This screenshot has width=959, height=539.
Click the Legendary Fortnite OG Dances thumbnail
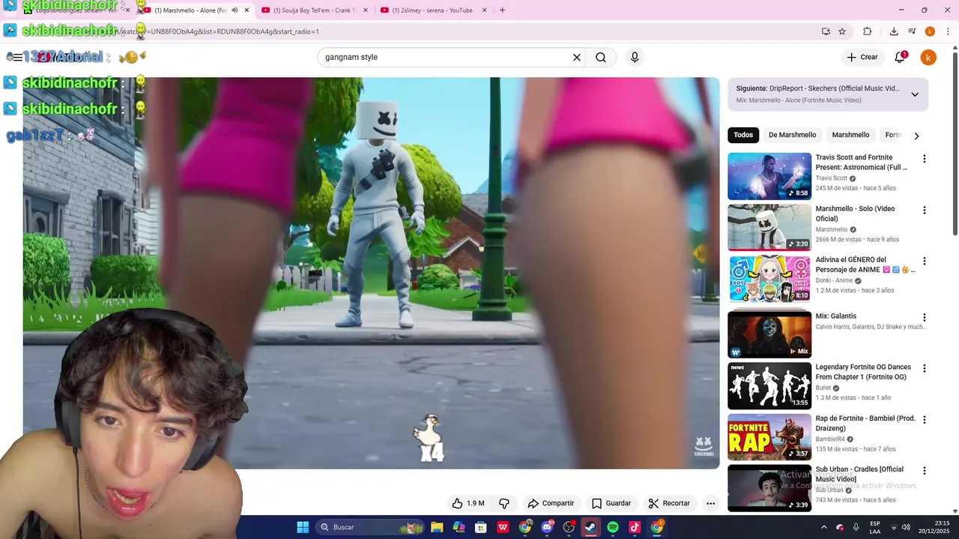pyautogui.click(x=769, y=386)
